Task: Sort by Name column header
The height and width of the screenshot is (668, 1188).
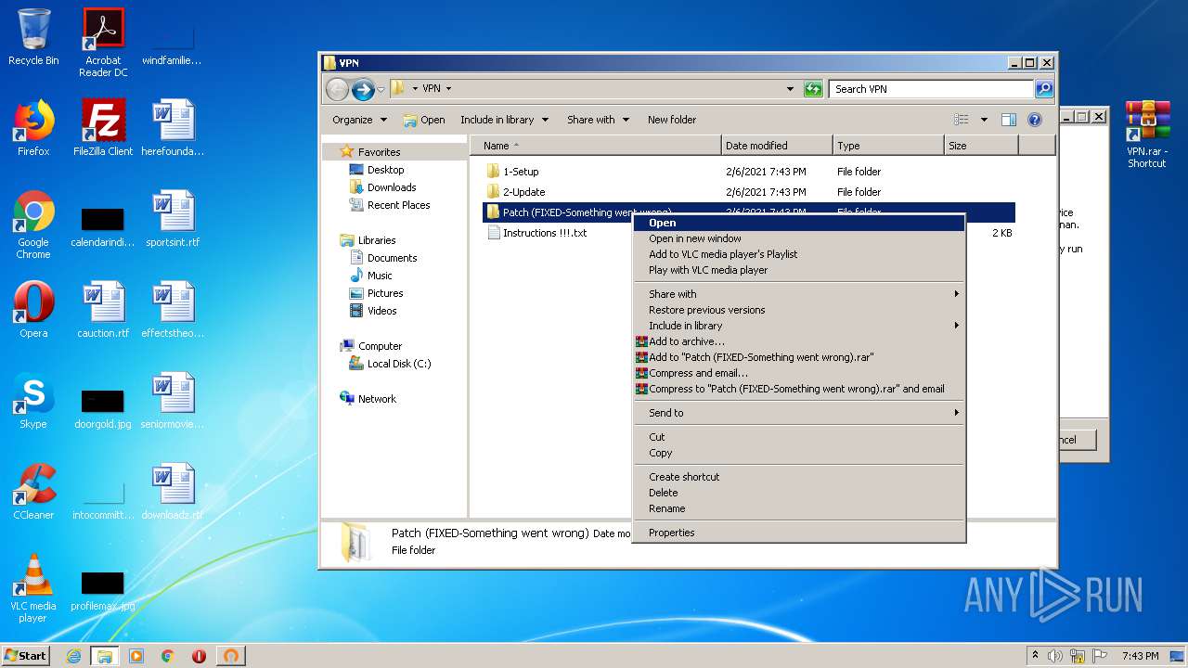Action: tap(596, 146)
